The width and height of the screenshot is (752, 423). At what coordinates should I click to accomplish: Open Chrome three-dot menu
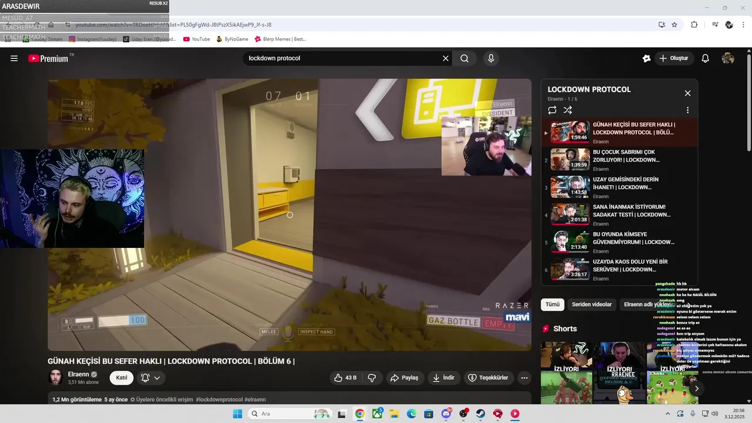coord(743,25)
